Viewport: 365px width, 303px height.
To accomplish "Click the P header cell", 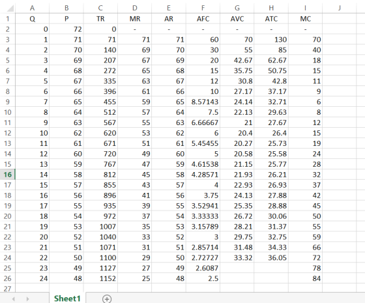I will tap(66, 19).
